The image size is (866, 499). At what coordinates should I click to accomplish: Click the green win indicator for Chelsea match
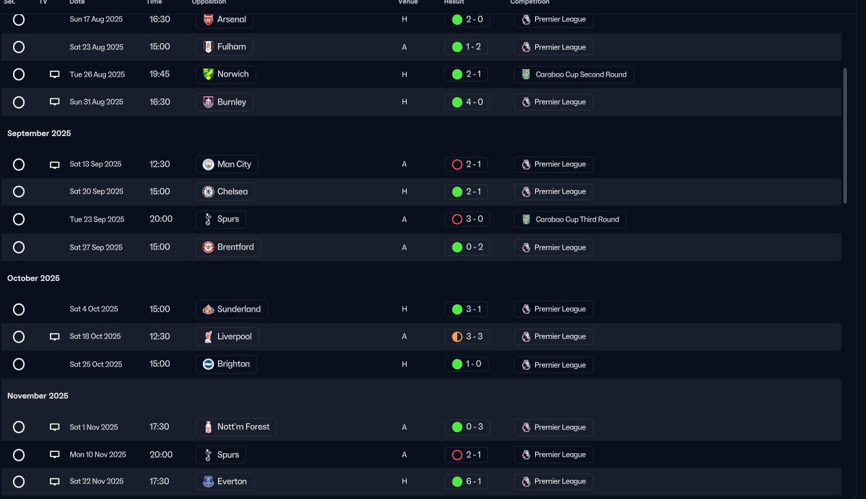(x=457, y=191)
